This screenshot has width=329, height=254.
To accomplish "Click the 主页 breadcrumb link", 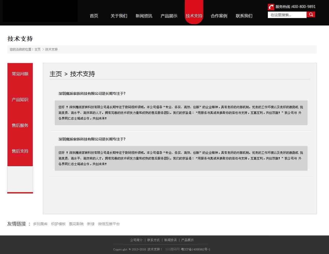I will (37, 49).
